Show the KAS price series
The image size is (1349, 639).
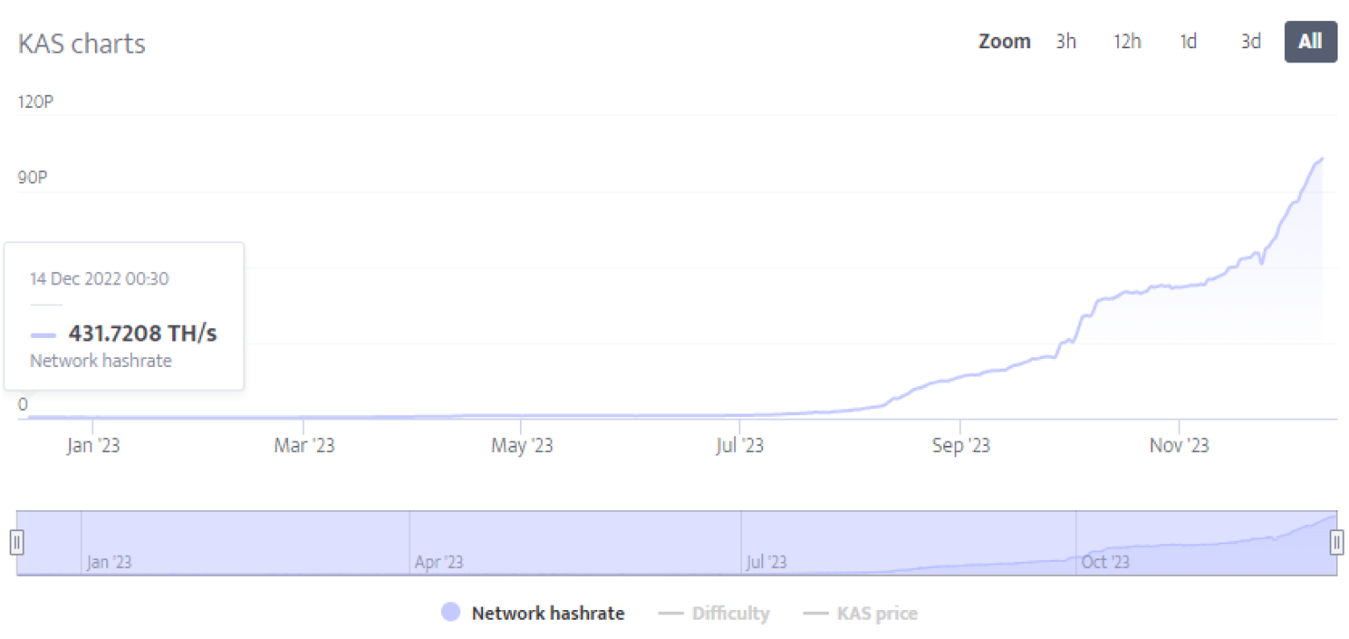click(x=876, y=614)
